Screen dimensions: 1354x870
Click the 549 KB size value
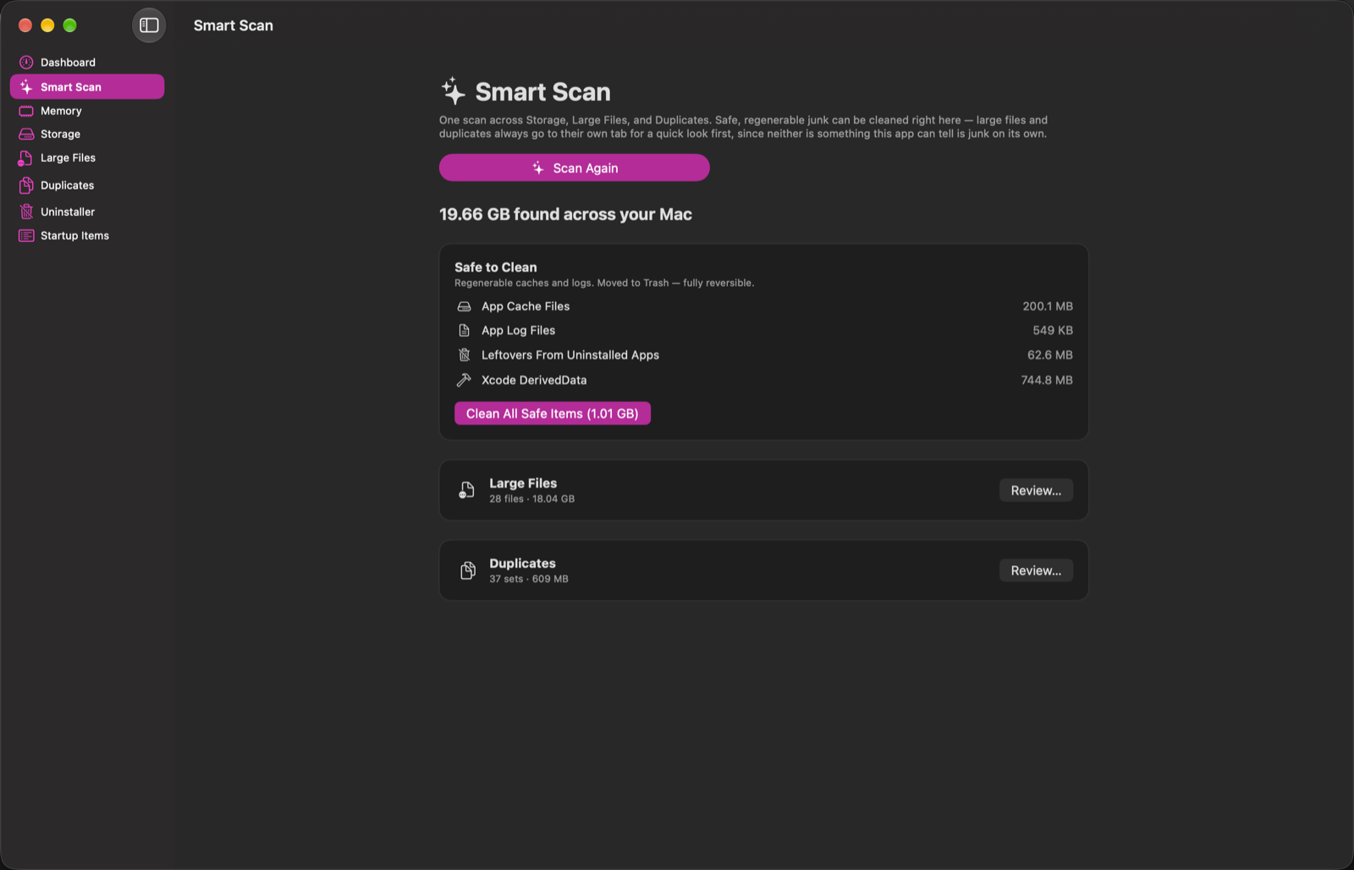click(1053, 331)
